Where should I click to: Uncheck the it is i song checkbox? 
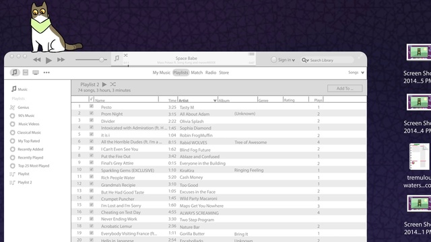pyautogui.click(x=92, y=134)
